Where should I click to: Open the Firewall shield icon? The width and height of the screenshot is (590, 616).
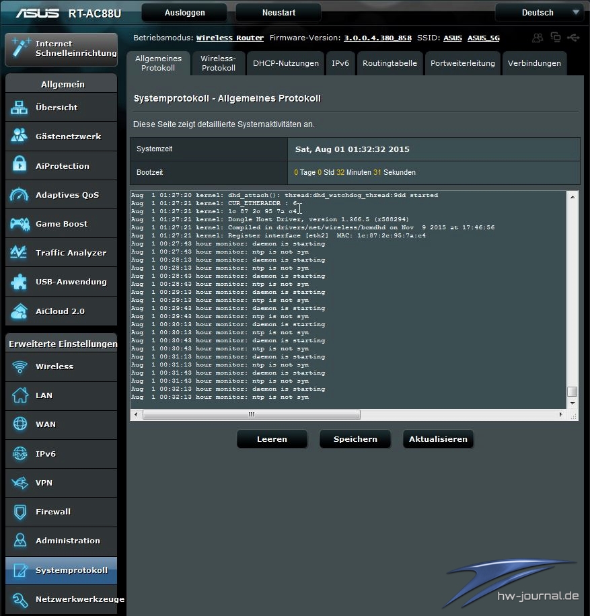click(20, 512)
